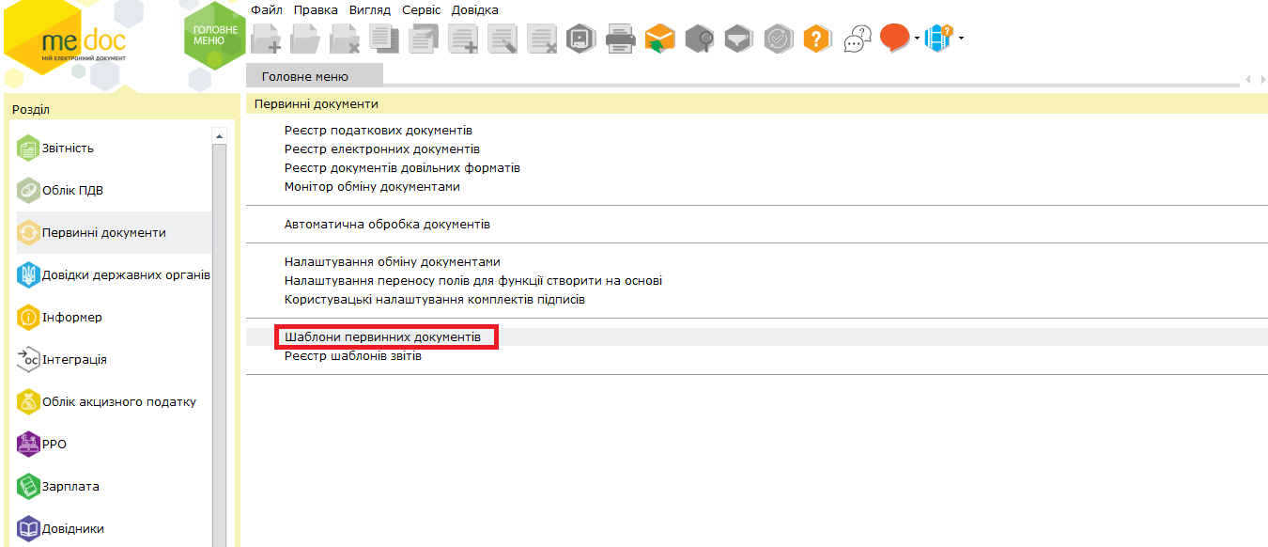Open Шаблони первинних документів
The image size is (1268, 547).
click(382, 336)
